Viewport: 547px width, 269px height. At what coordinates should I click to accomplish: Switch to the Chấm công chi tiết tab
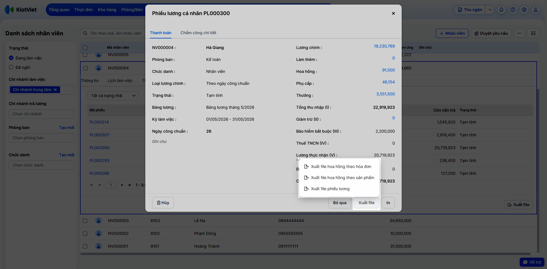coord(198,33)
